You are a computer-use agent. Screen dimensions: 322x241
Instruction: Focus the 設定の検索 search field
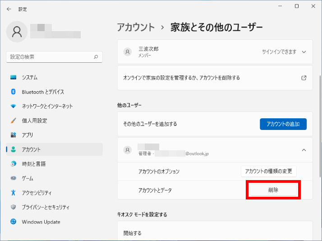55,57
